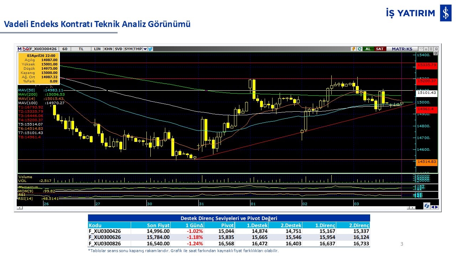Toggle the KHN option in chart toolbar
This screenshot has width=456, height=256.
point(108,49)
